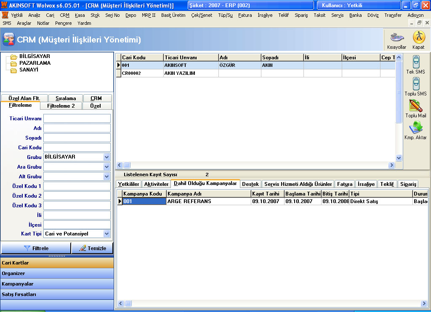
Task: Open the Fatura detail tab
Action: pyautogui.click(x=345, y=184)
